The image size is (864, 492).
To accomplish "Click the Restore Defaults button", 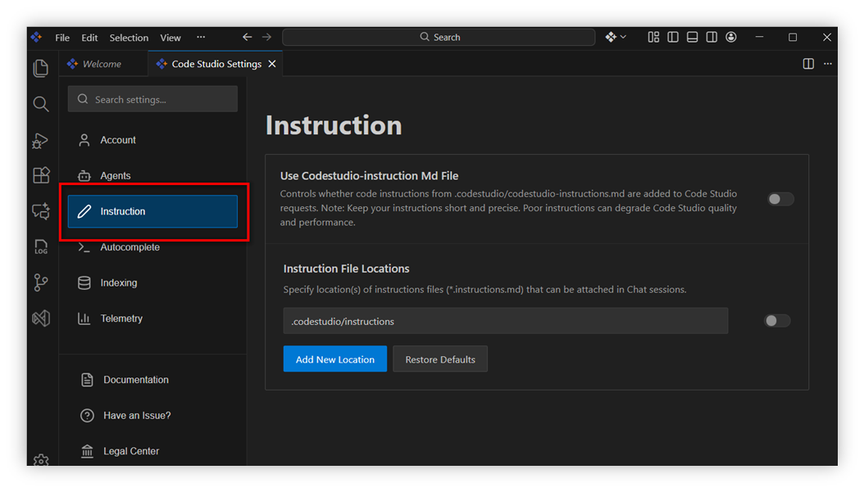I will coord(440,359).
